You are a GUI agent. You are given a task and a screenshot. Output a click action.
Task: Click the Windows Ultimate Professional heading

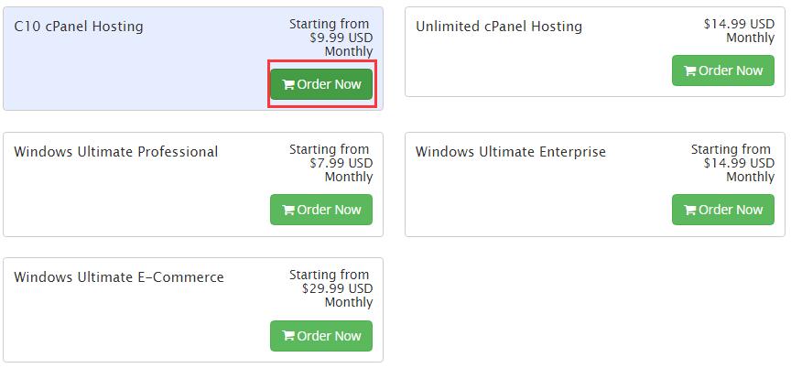[x=116, y=152]
